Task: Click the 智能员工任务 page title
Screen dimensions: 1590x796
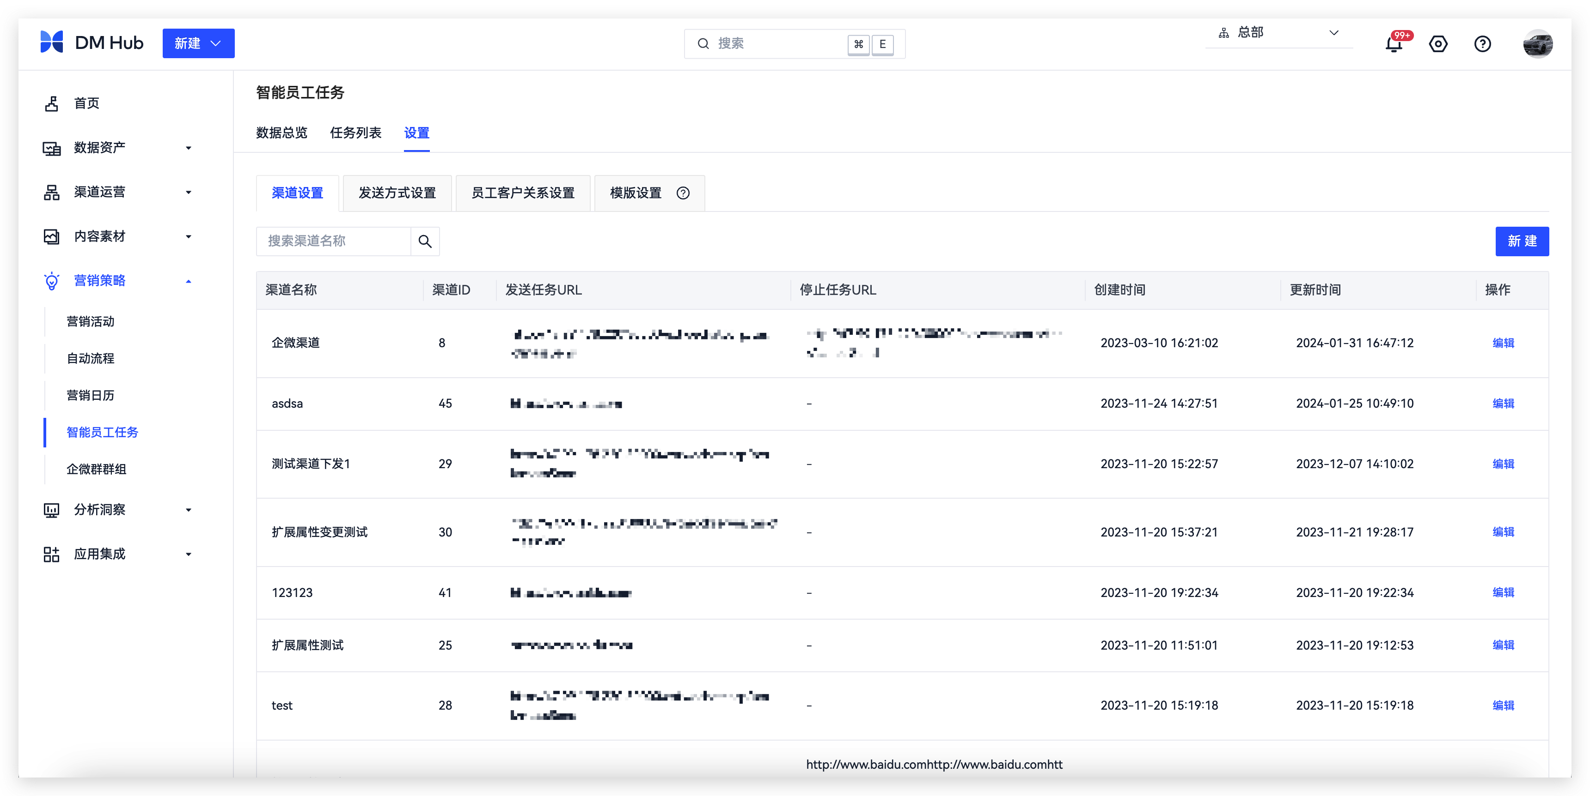Action: point(300,92)
